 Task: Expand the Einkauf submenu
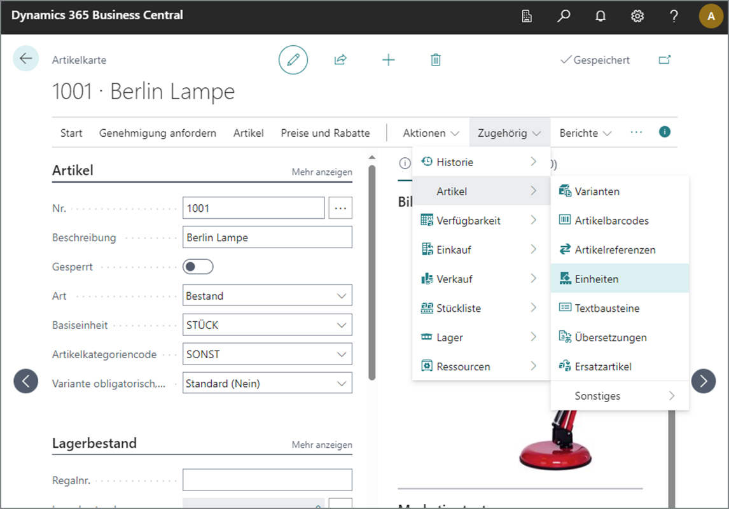[x=481, y=249]
